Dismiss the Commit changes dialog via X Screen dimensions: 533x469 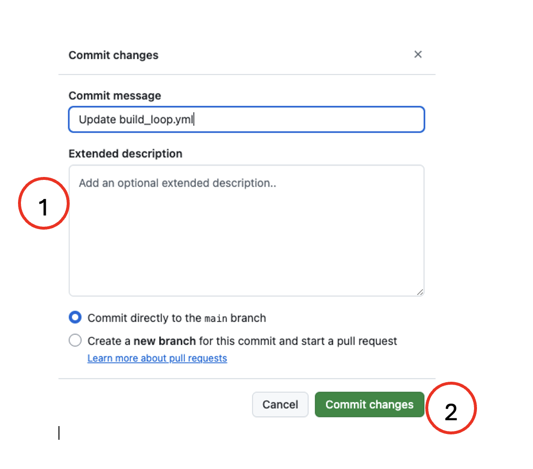tap(418, 55)
